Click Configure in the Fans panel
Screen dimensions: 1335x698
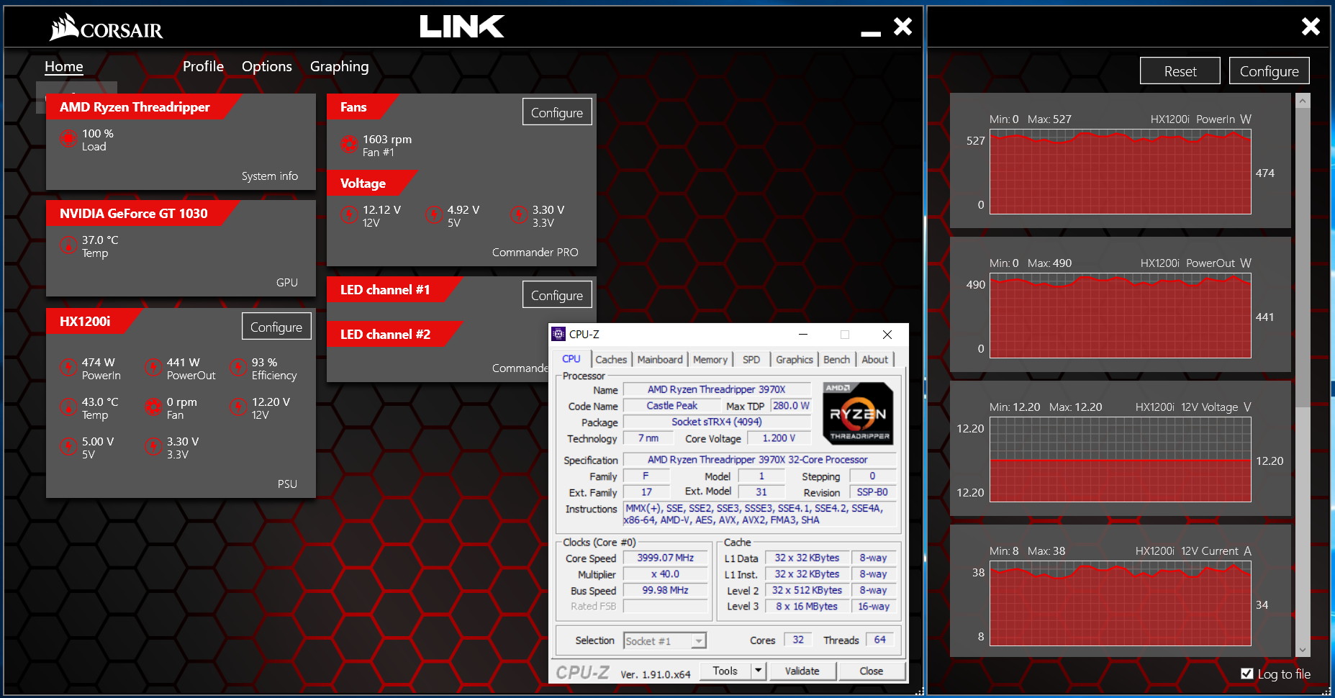tap(557, 112)
